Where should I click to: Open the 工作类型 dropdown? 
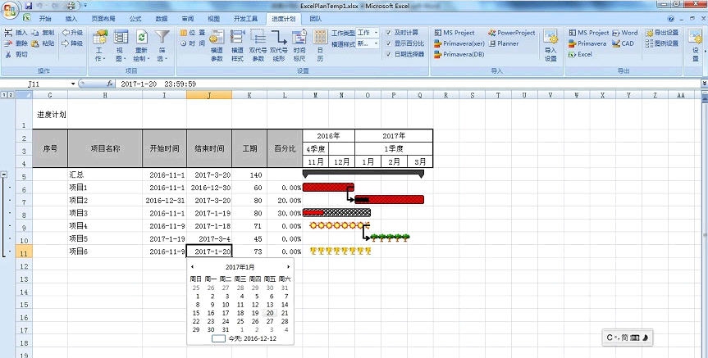click(376, 33)
